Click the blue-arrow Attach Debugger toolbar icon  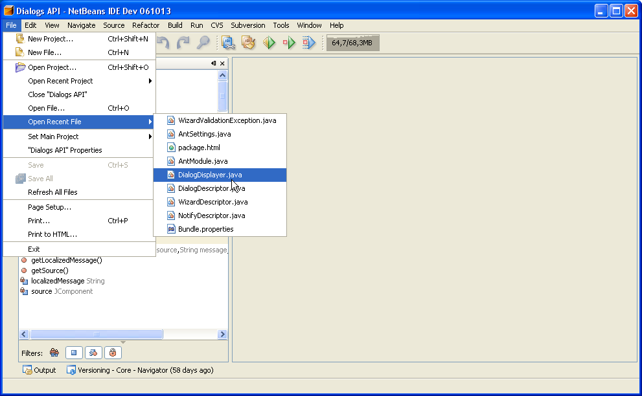(309, 43)
